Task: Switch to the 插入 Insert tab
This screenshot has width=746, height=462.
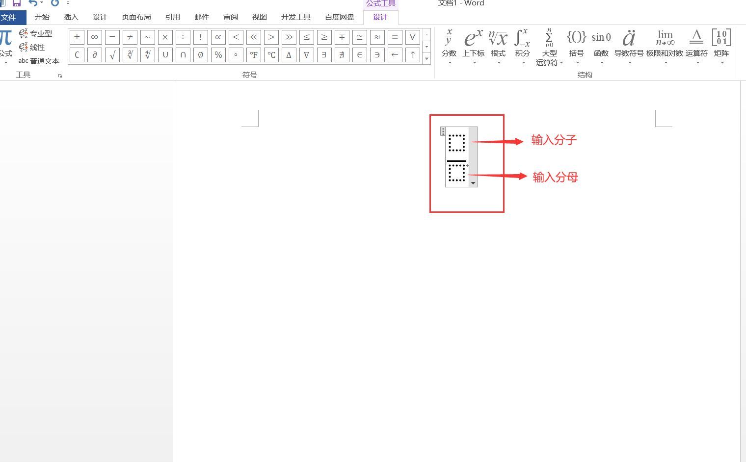Action: tap(71, 17)
